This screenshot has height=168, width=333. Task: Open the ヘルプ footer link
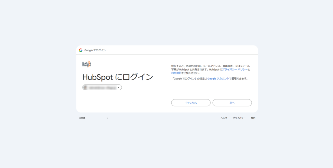point(224,118)
